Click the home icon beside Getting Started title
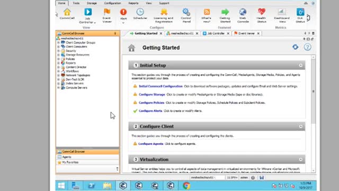The height and width of the screenshot is (191, 339). pyautogui.click(x=131, y=48)
